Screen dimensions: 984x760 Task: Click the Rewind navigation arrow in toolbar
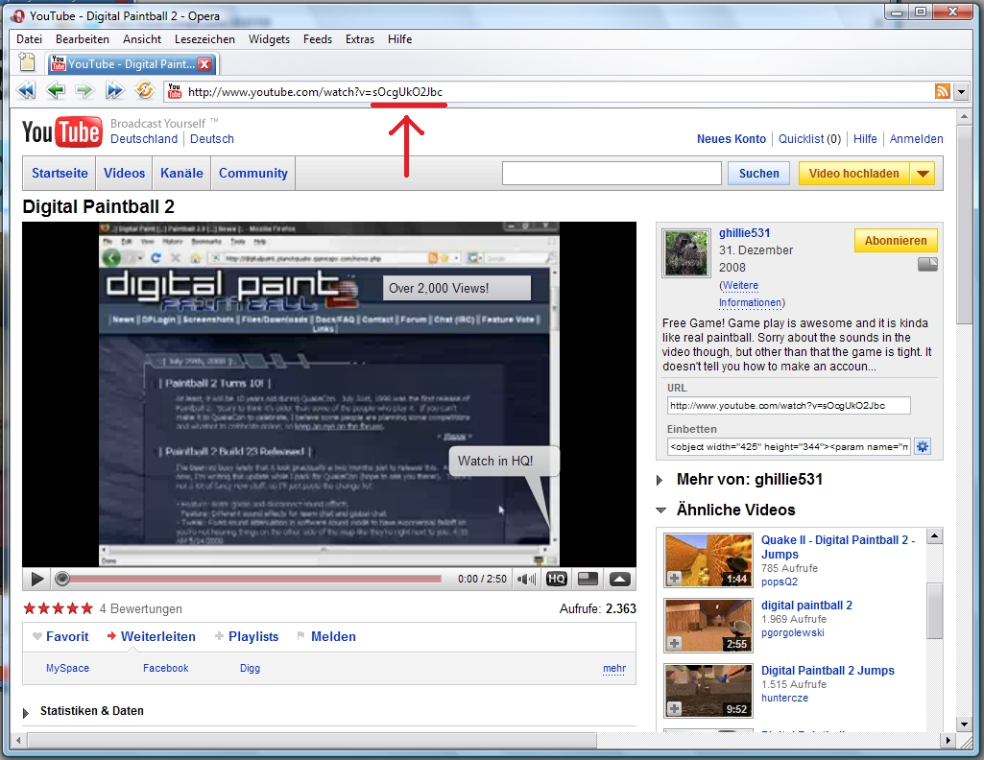coord(26,91)
